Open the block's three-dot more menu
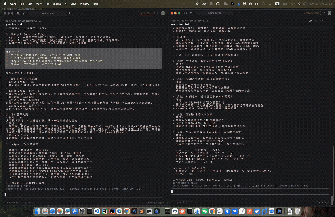Screen dimensions: 335x217 coord(327,21)
